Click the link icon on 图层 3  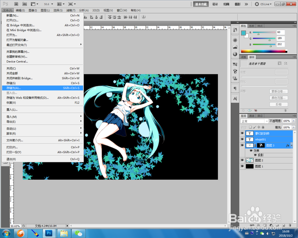tap(255, 145)
